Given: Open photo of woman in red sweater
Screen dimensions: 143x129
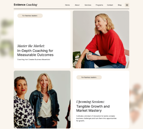Looking at the screenshot, I should [x=101, y=40].
